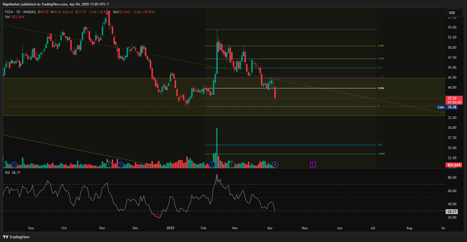This screenshot has width=467, height=242.
Task: Click the BigeMarket author name in the header
Action: coord(11,4)
